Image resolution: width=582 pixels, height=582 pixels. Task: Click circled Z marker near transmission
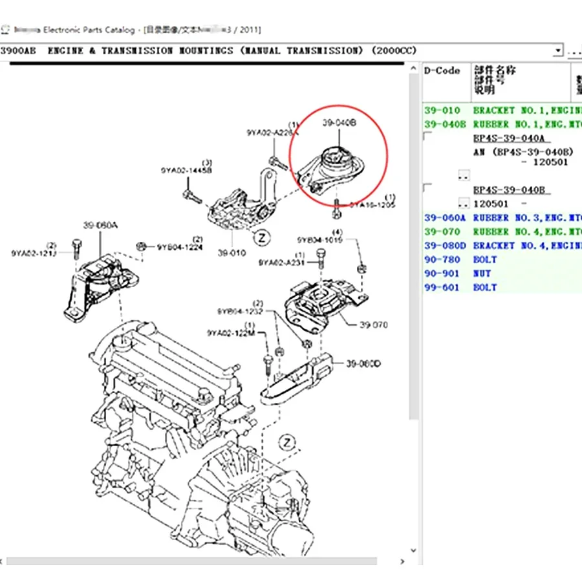point(287,442)
